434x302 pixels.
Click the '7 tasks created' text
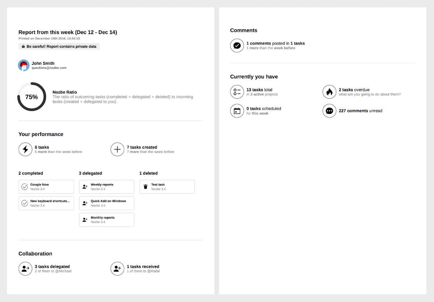tap(142, 147)
